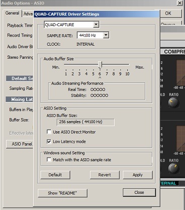Click the QUAD-CAPTURE Driver Settings title bar
This screenshot has height=210, width=185.
coord(97,14)
